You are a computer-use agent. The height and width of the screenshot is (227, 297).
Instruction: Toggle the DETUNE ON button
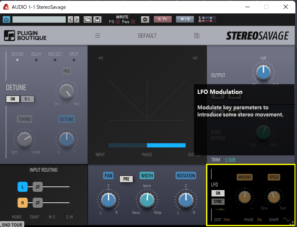(13, 99)
